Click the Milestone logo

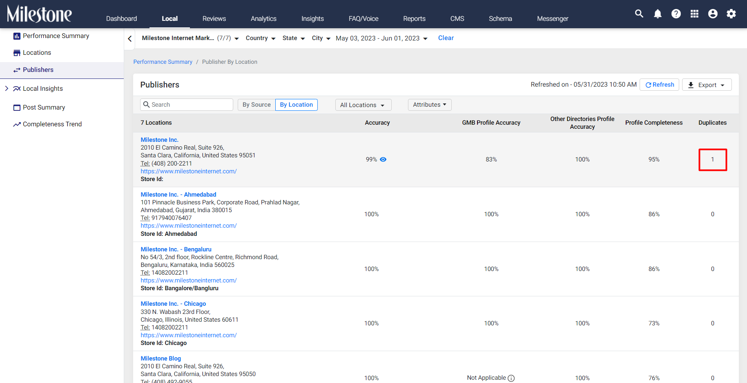click(x=39, y=14)
